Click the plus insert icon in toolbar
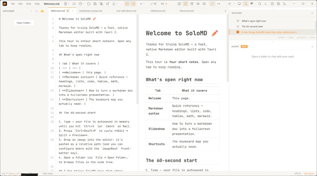Screen dimensions: 317x176 point(141,4)
